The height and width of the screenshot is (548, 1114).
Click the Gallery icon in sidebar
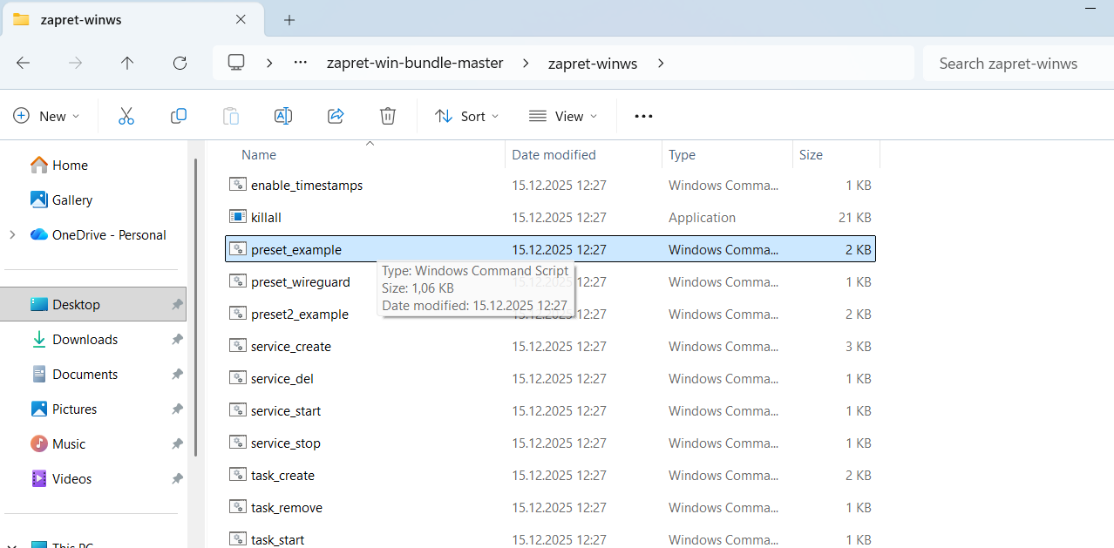click(x=39, y=200)
